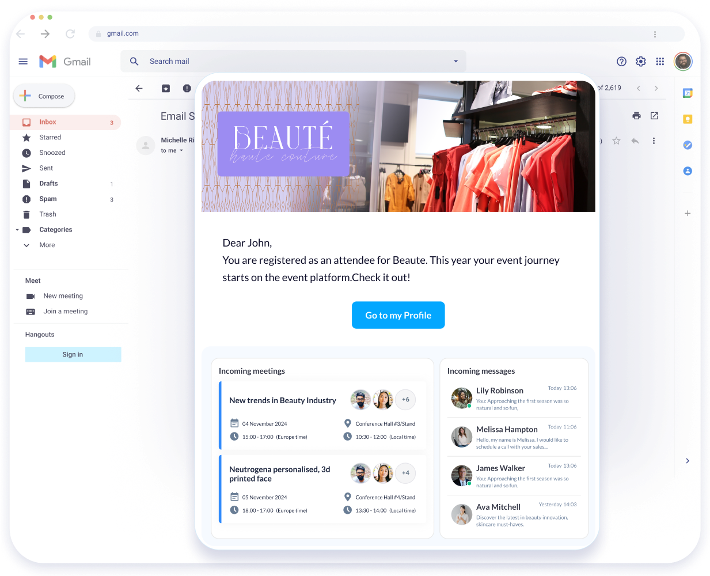Show recipient details next to 'to me'

click(x=181, y=151)
